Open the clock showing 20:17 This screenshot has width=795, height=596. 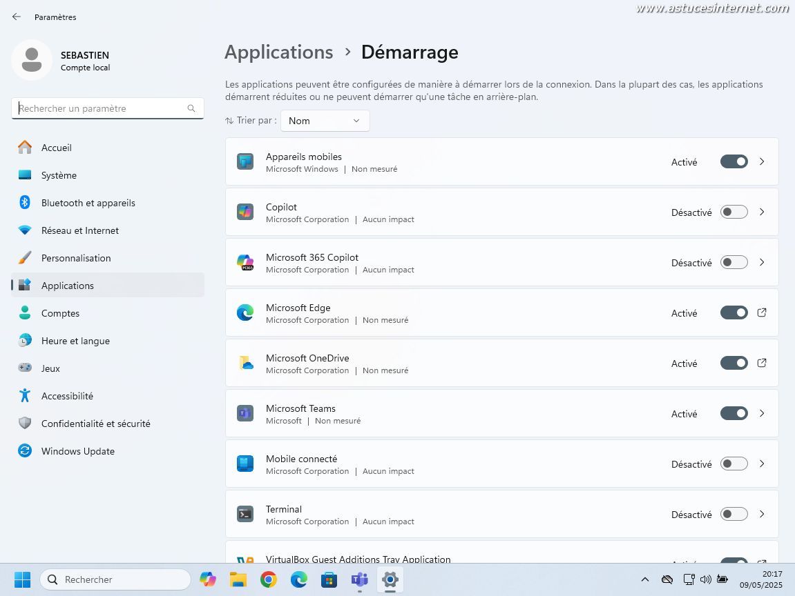[x=760, y=579]
